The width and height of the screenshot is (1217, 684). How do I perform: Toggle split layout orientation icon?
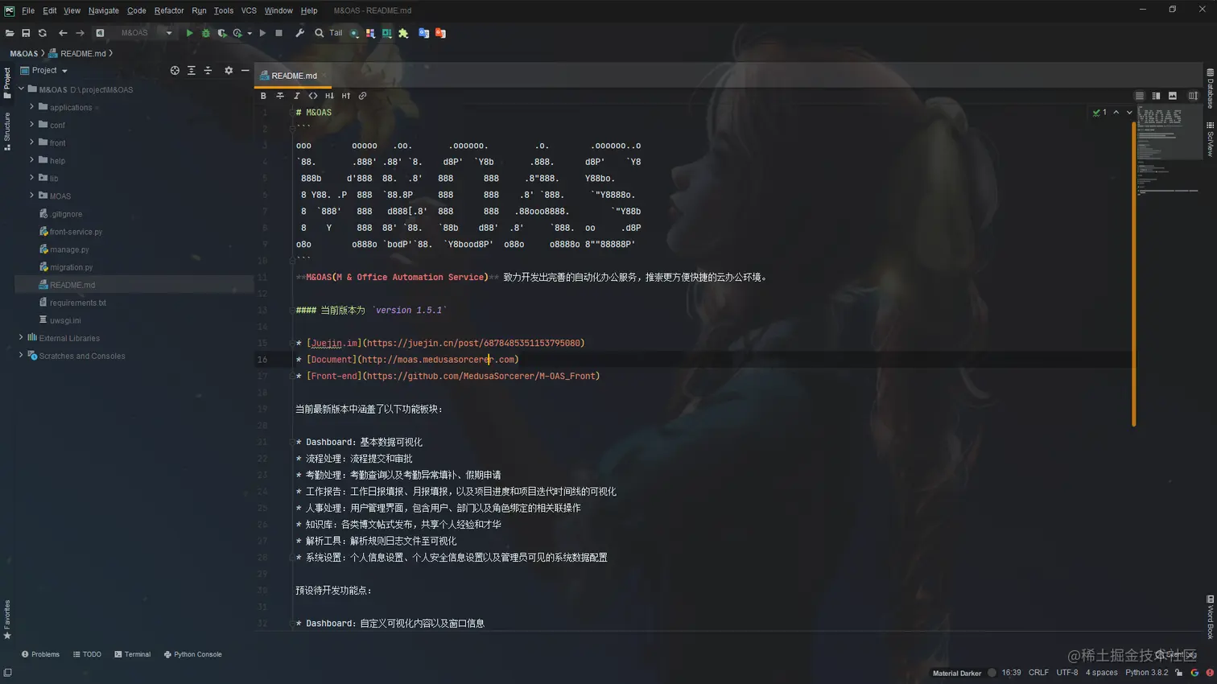point(1193,96)
